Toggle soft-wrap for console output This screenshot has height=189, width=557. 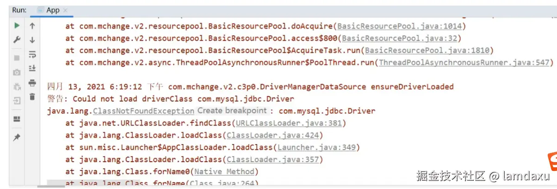32,54
